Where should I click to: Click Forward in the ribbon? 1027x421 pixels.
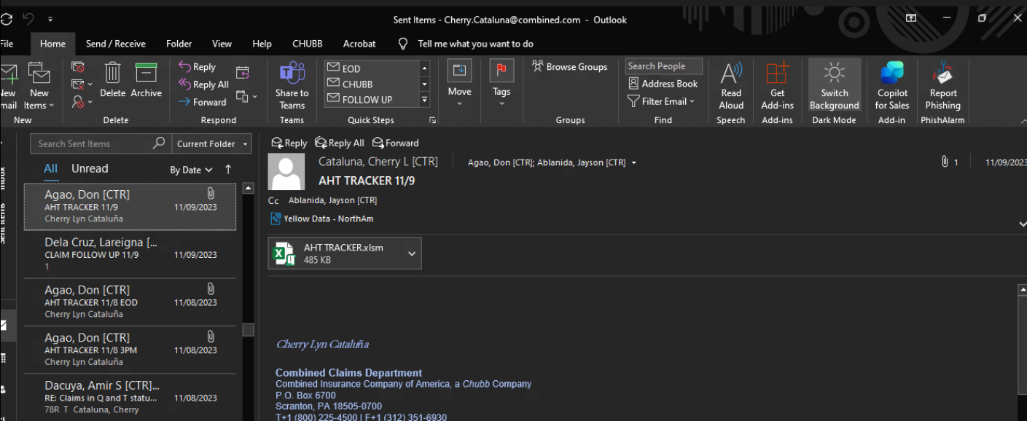[203, 102]
